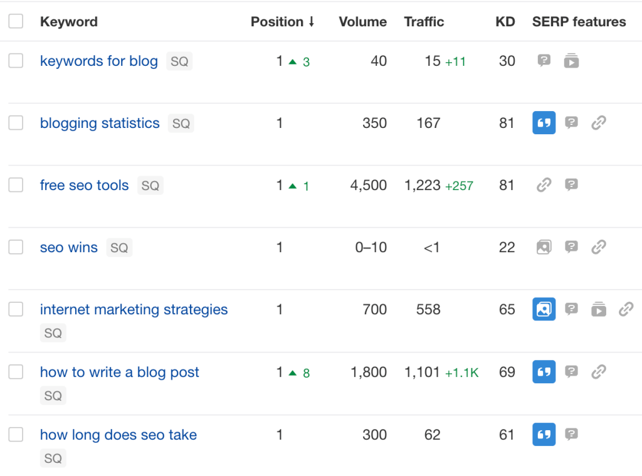The height and width of the screenshot is (476, 642).
Task: Open the image pack icon for "internet marketing strategies"
Action: click(x=544, y=309)
